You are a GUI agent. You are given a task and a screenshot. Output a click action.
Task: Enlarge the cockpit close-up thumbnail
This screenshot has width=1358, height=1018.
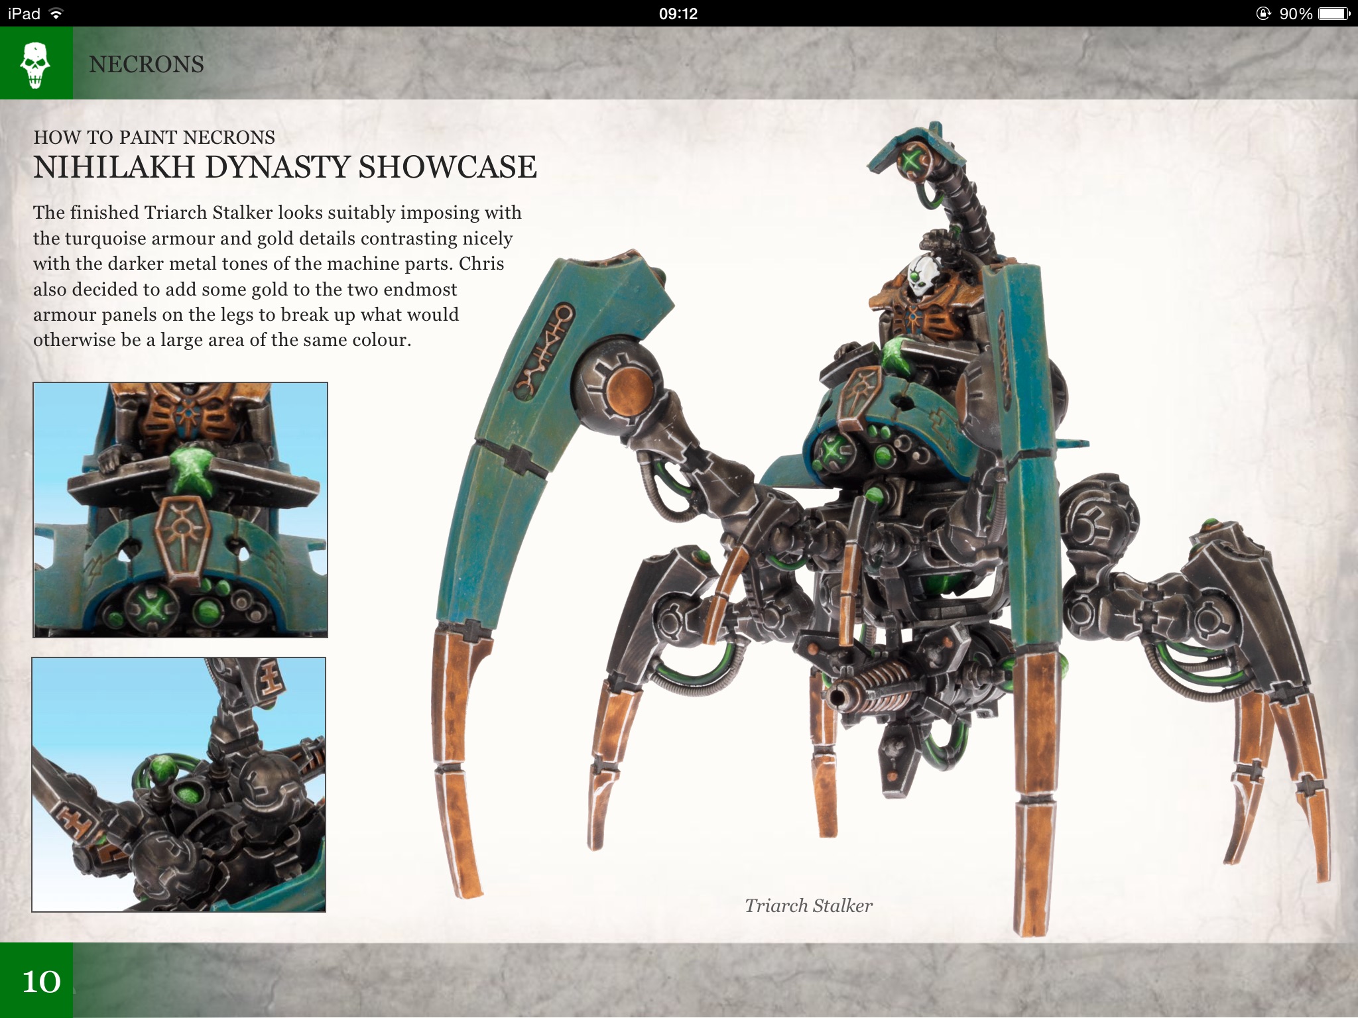coord(180,510)
